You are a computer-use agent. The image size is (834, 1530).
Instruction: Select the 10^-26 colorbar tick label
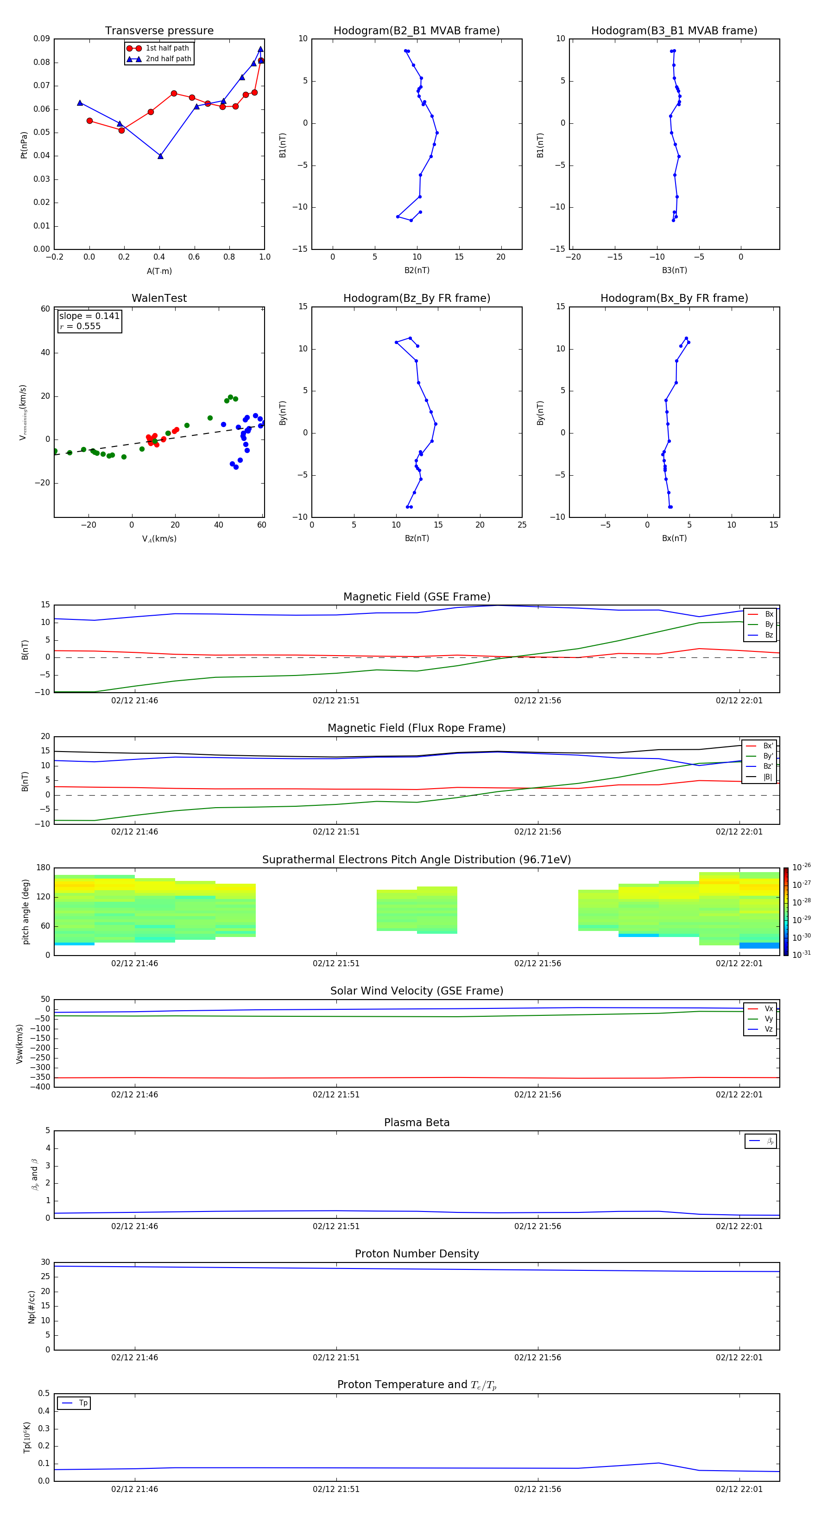coord(802,867)
